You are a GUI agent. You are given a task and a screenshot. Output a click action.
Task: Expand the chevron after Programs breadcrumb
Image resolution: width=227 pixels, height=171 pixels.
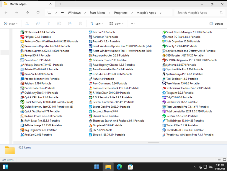[132, 13]
